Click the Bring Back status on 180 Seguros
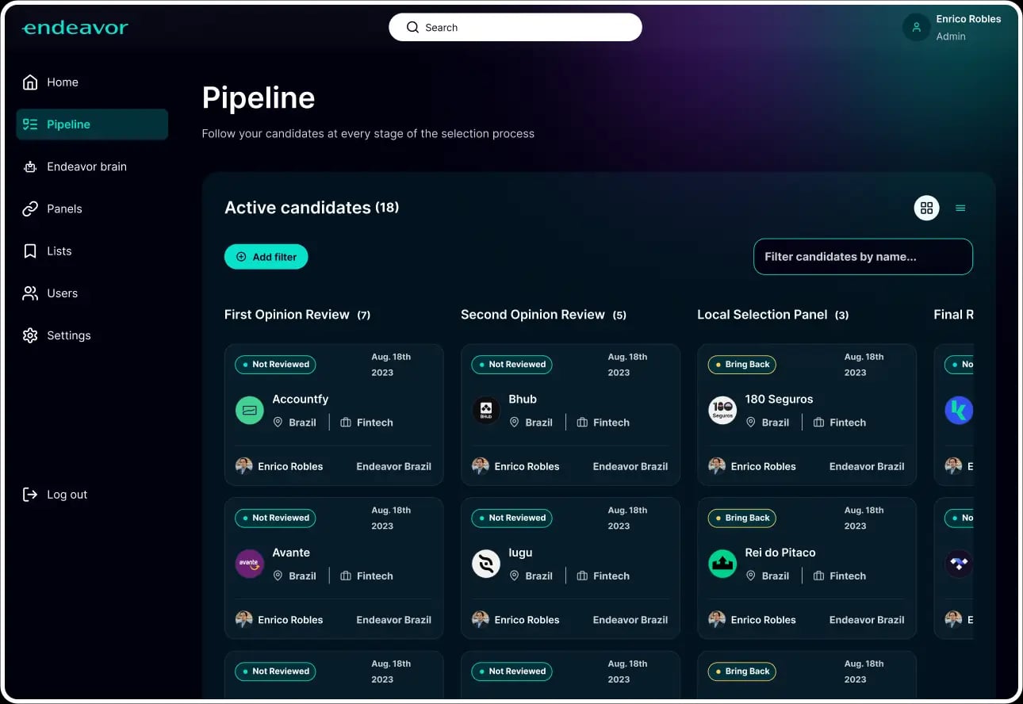Screen dimensions: 1023x704 741,364
